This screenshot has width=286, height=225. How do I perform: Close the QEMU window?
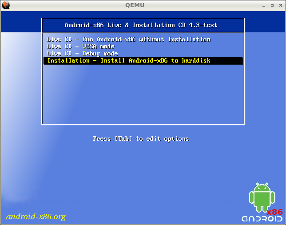[281, 5]
